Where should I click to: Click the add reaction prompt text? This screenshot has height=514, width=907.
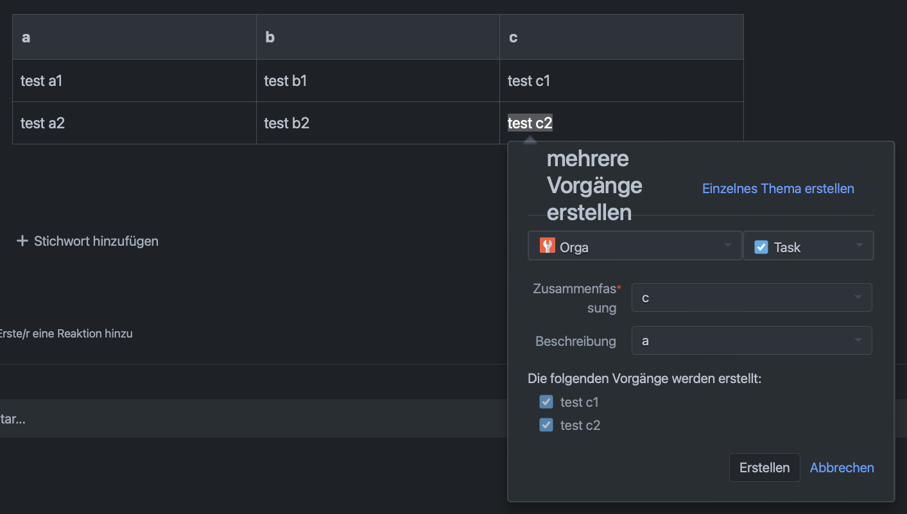[x=66, y=334]
